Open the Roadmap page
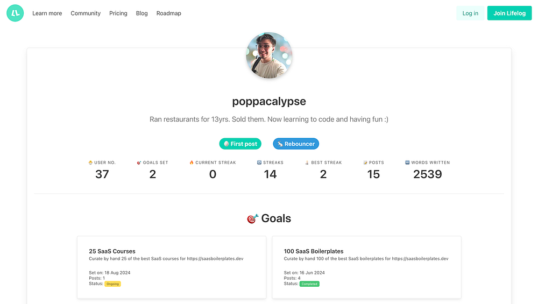The image size is (538, 304). pyautogui.click(x=169, y=13)
